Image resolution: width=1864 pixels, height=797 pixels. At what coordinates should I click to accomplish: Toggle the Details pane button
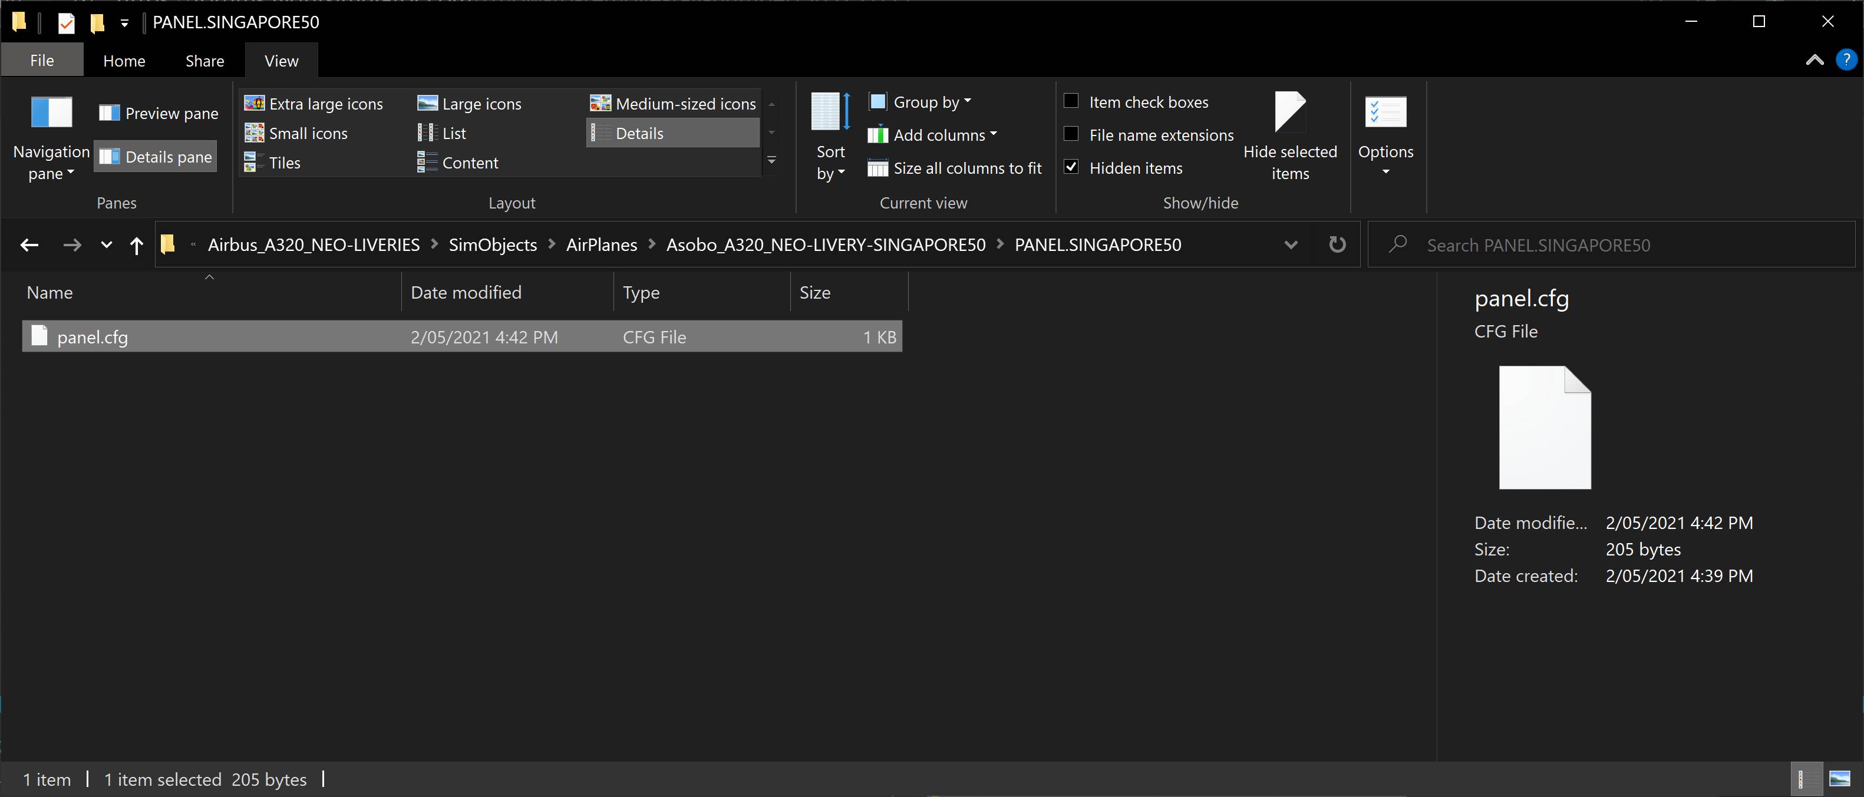tap(156, 157)
